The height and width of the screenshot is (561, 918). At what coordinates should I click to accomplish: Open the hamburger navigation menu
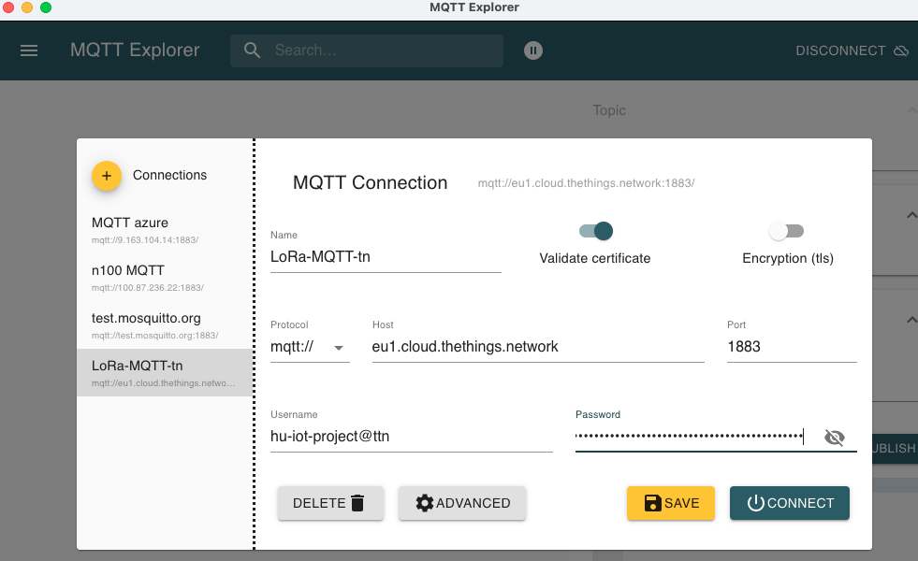point(29,50)
